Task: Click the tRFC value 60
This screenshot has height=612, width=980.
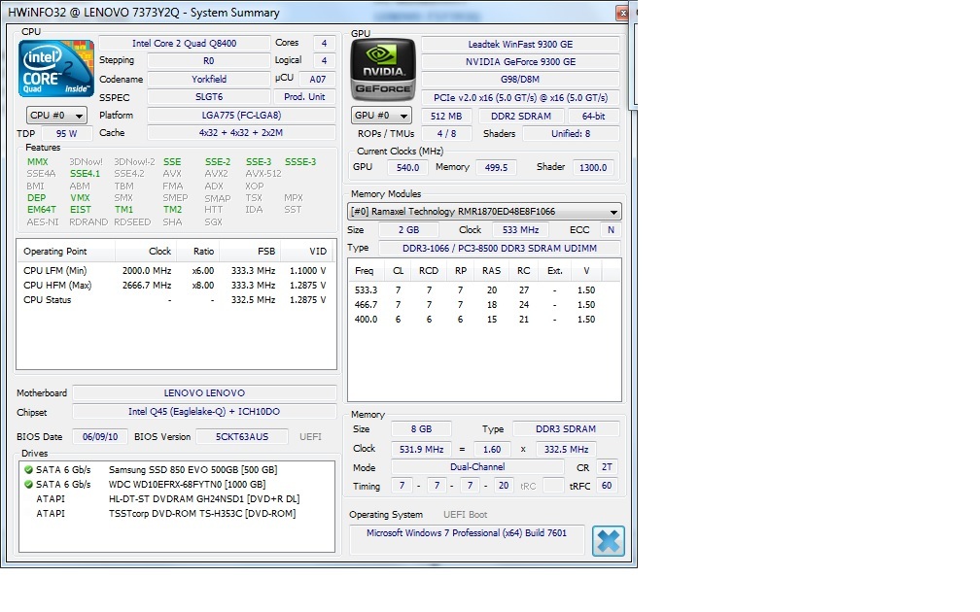Action: point(607,486)
